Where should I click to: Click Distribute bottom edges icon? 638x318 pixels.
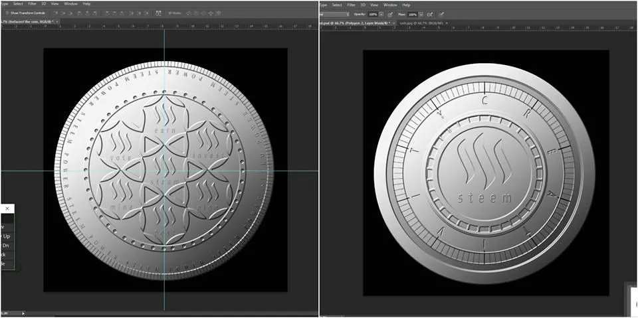[x=122, y=13]
